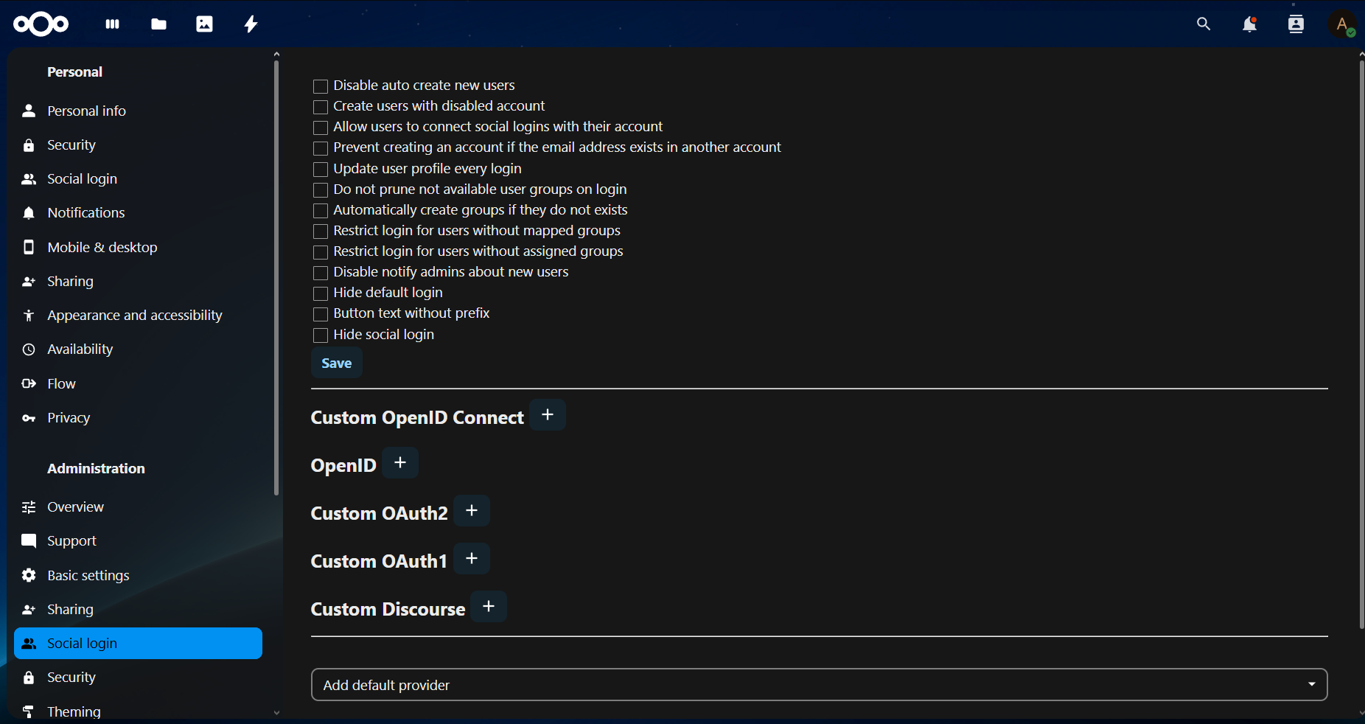Open the unified search magnifier icon
Screen dimensions: 1365x724
coord(1204,24)
